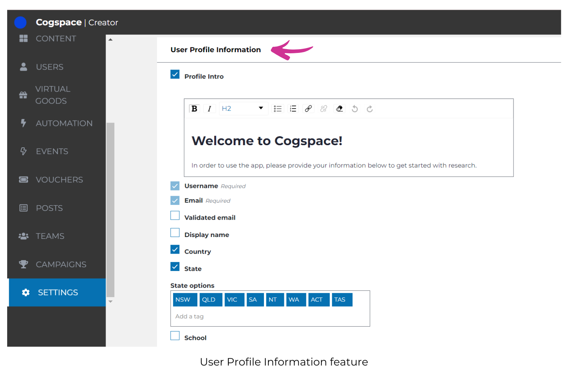Uncheck the Profile Intro checkbox

click(x=175, y=74)
